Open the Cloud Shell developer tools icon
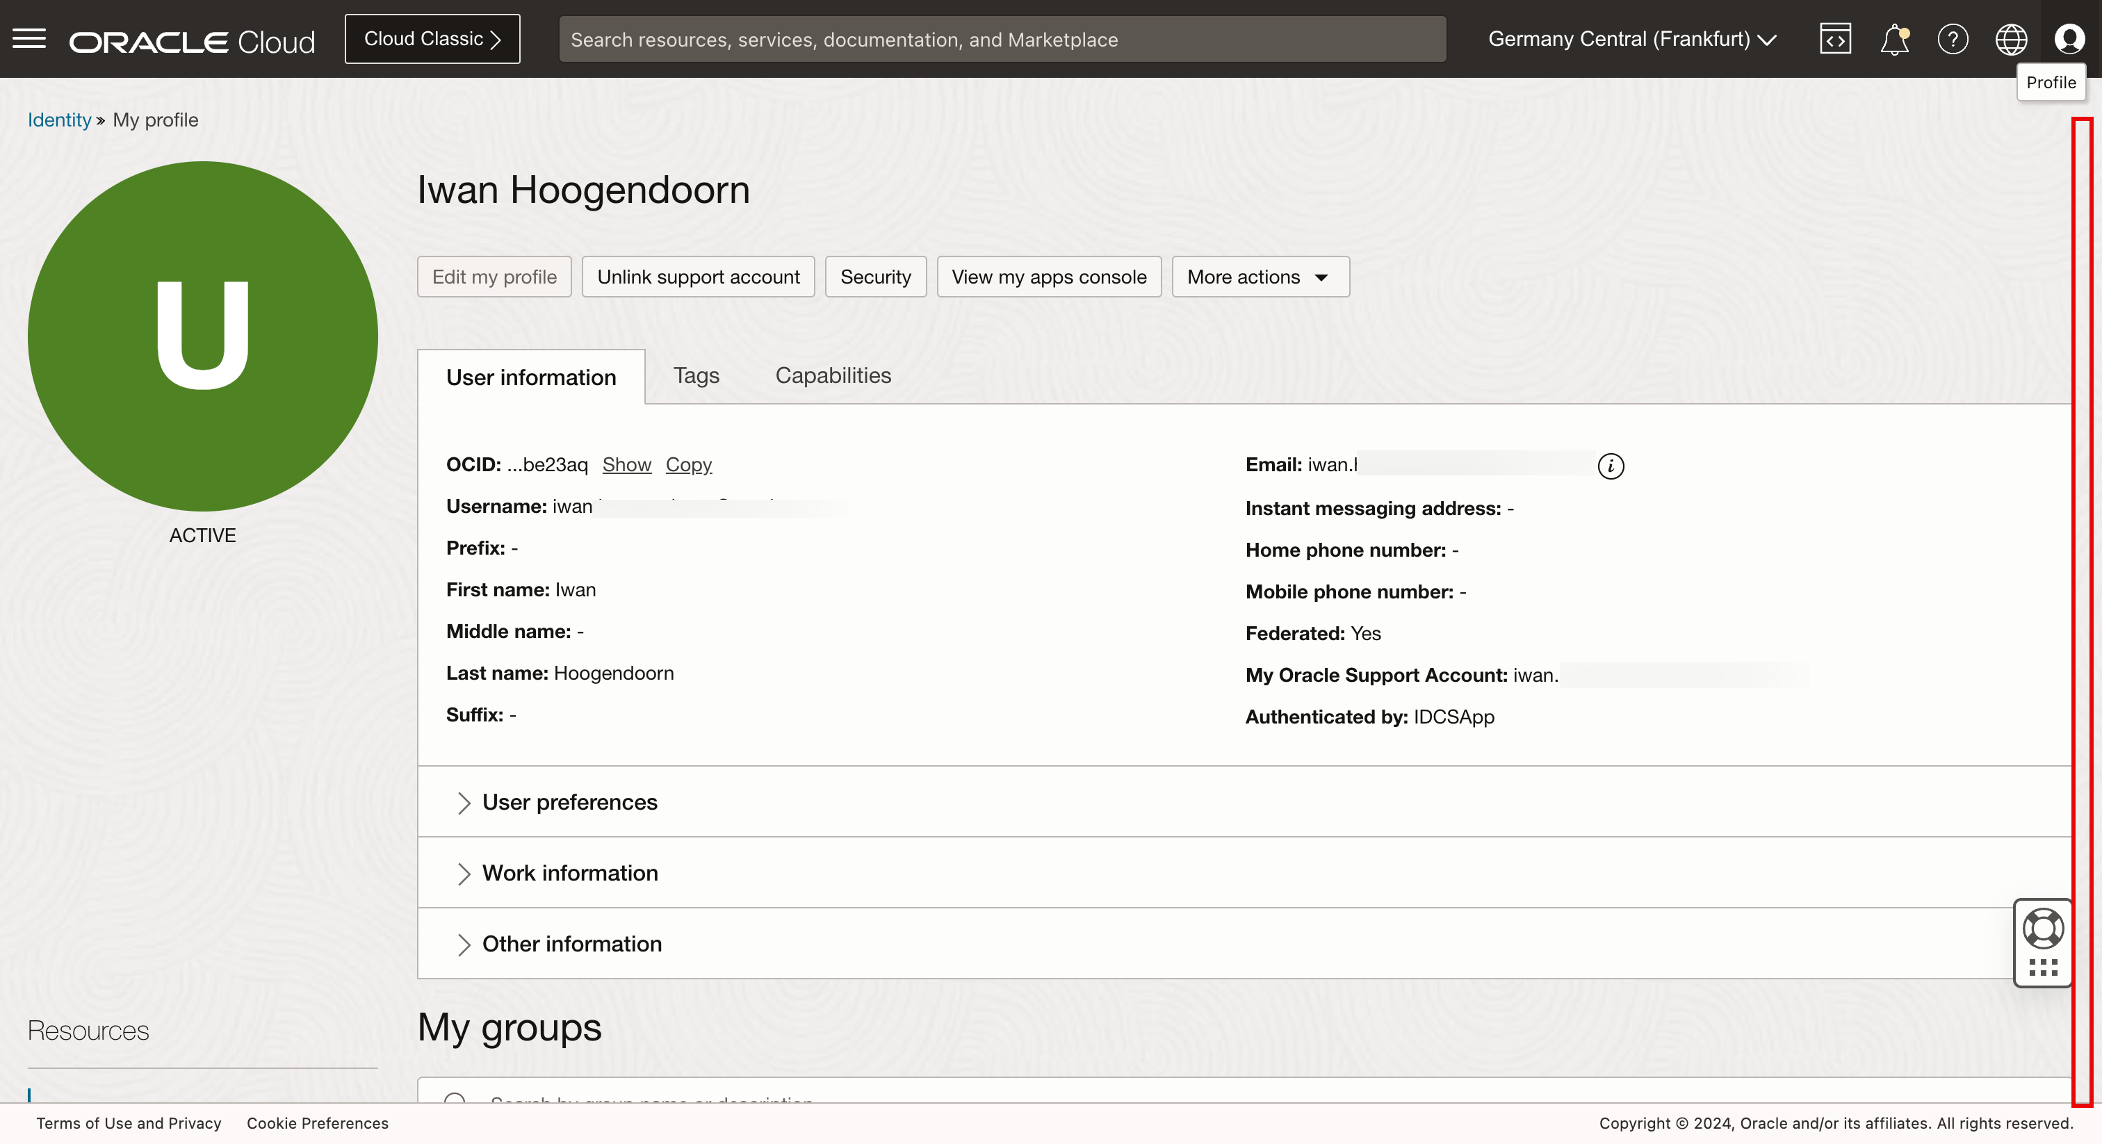2102x1144 pixels. tap(1834, 38)
